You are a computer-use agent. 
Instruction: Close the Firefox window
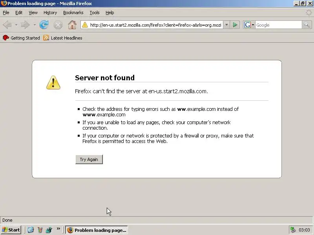[310, 4]
